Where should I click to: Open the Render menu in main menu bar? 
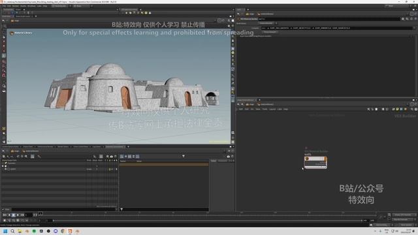click(x=16, y=6)
